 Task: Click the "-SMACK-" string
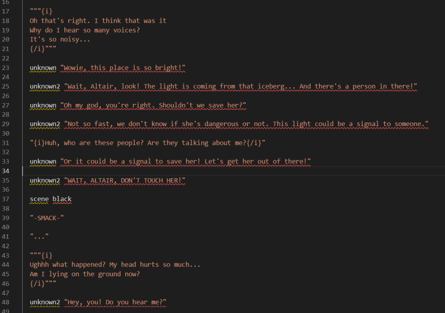click(x=47, y=218)
